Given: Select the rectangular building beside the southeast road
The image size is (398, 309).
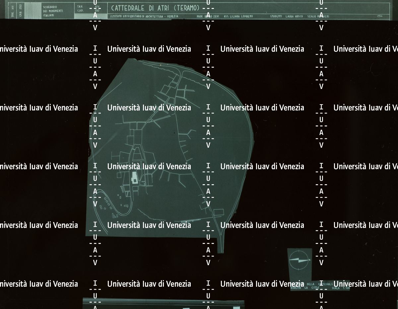Looking at the screenshot, I should pos(218,212).
